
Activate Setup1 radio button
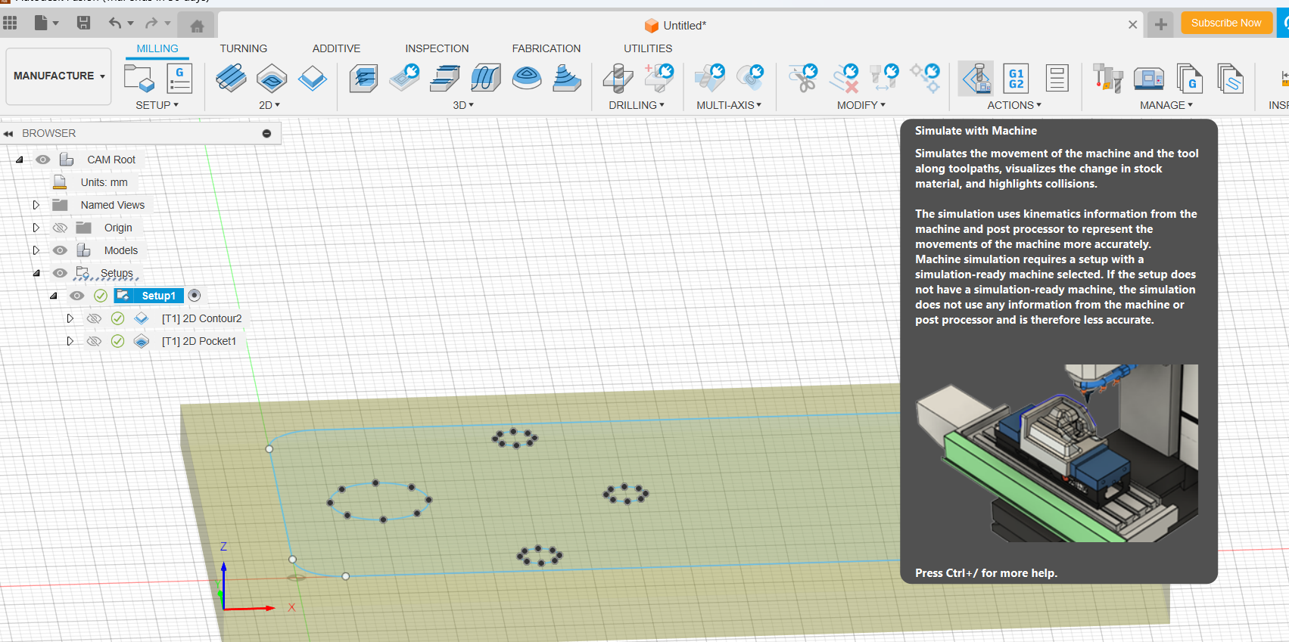[x=195, y=295]
